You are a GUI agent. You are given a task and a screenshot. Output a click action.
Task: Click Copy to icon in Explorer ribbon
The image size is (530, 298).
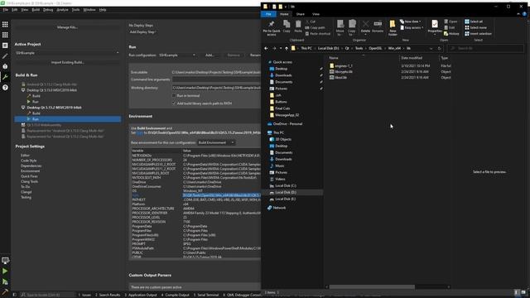pyautogui.click(x=352, y=27)
